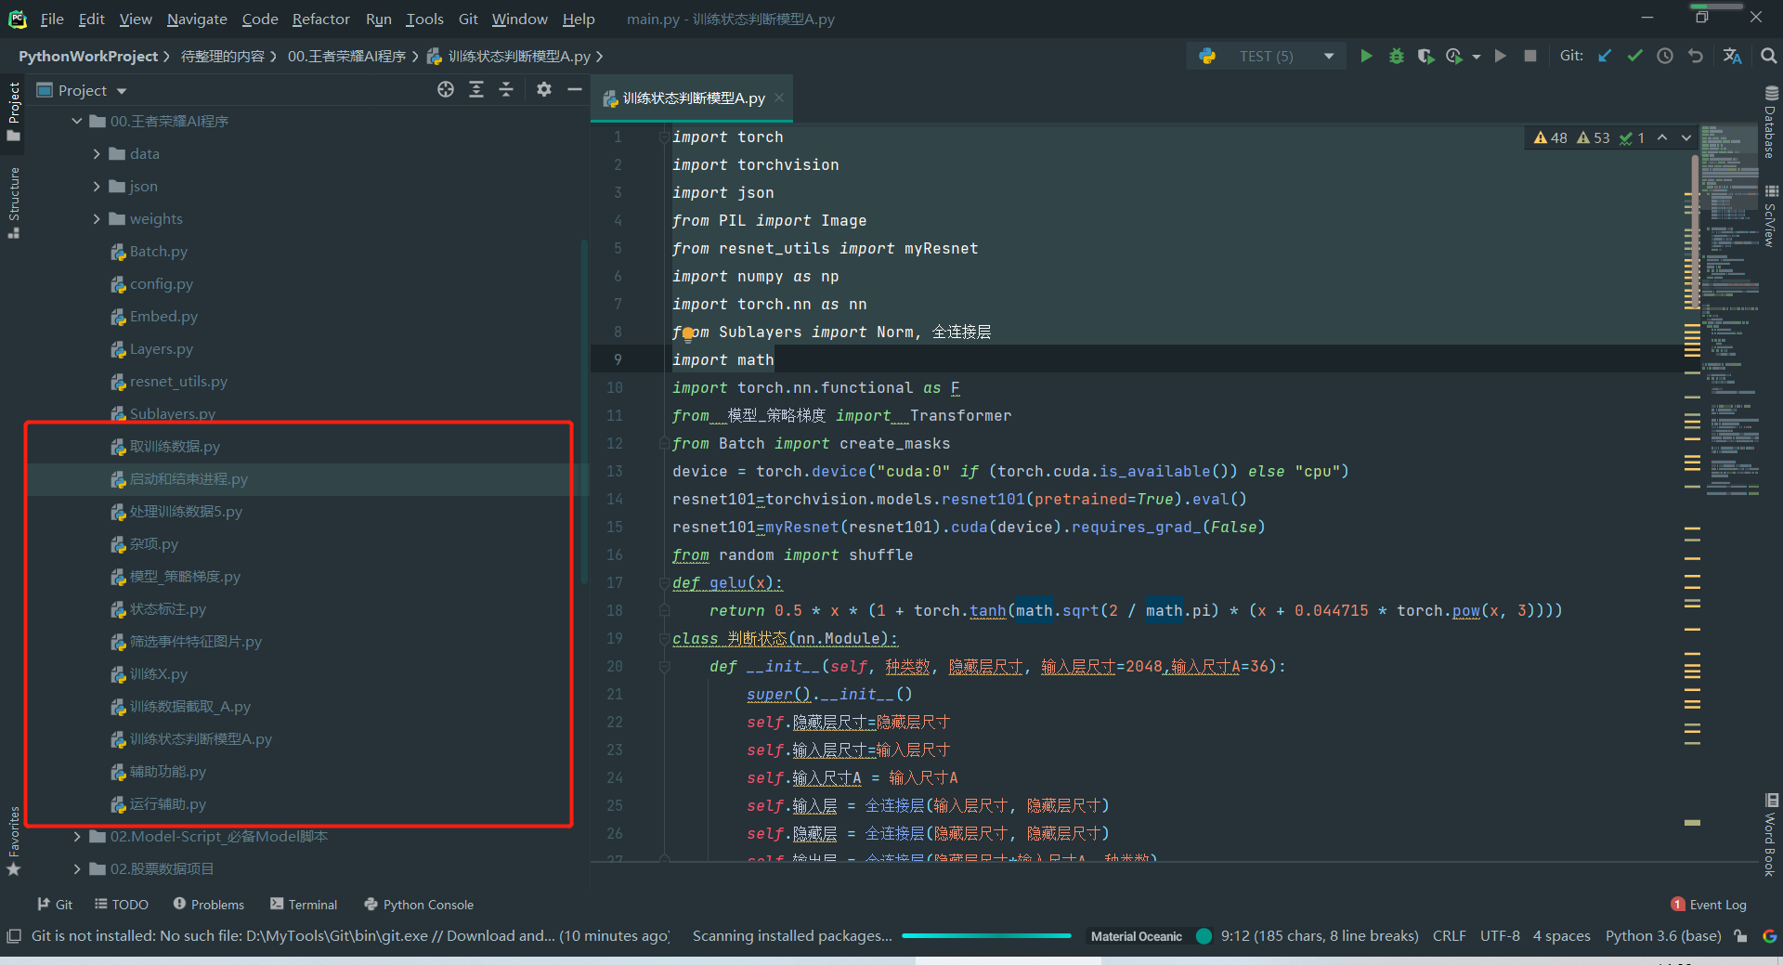Click the Material Oceanic theme color dot
This screenshot has height=965, width=1783.
coord(1204,936)
